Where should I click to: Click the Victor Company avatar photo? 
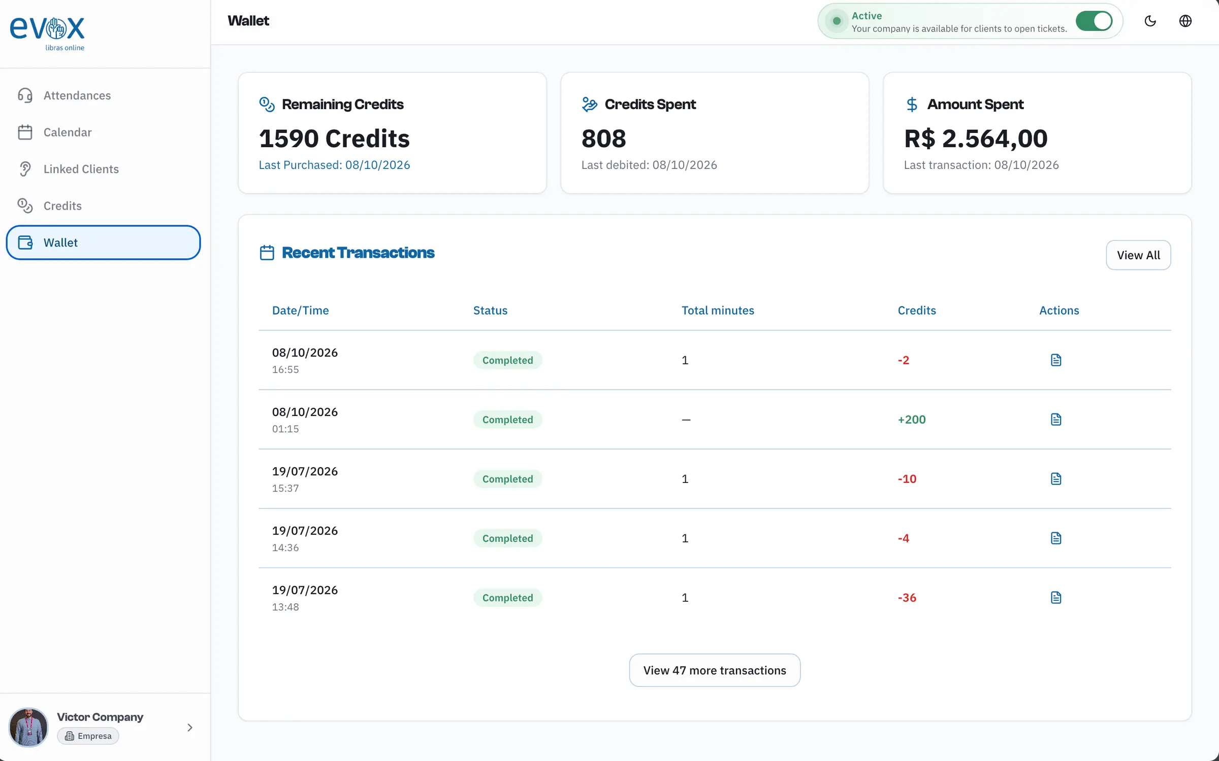pos(28,728)
